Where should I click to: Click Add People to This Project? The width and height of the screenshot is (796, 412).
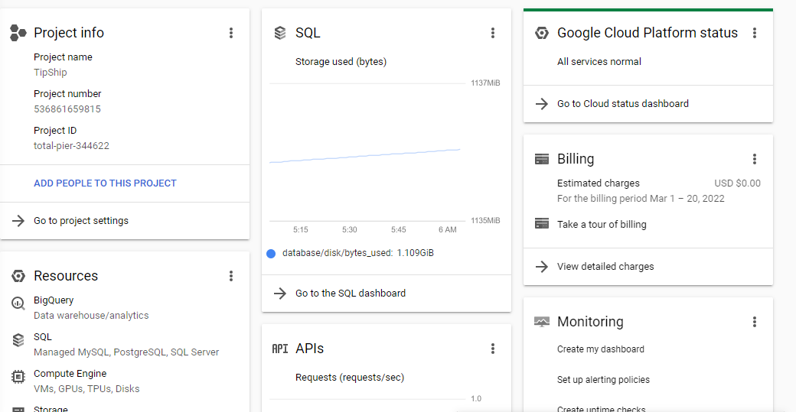pos(105,183)
